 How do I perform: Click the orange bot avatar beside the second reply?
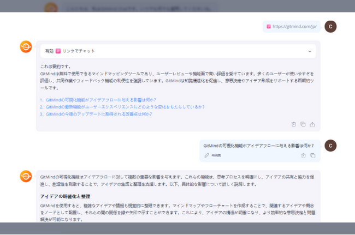[26, 176]
